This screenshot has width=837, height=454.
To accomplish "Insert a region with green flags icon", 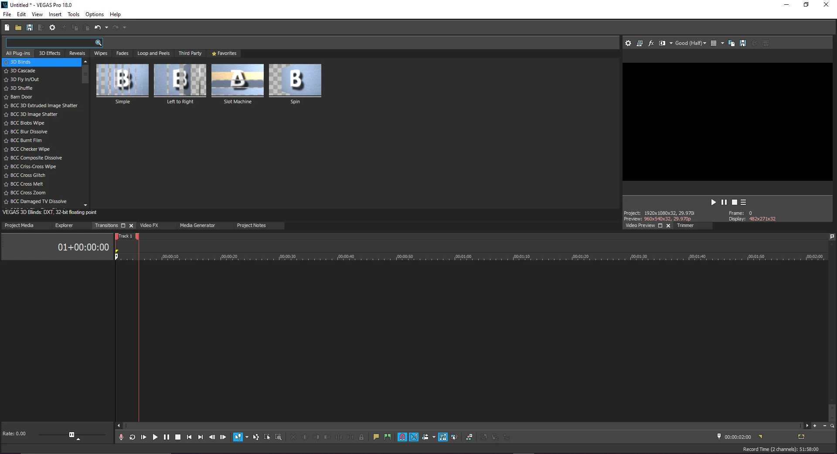I will tap(388, 437).
